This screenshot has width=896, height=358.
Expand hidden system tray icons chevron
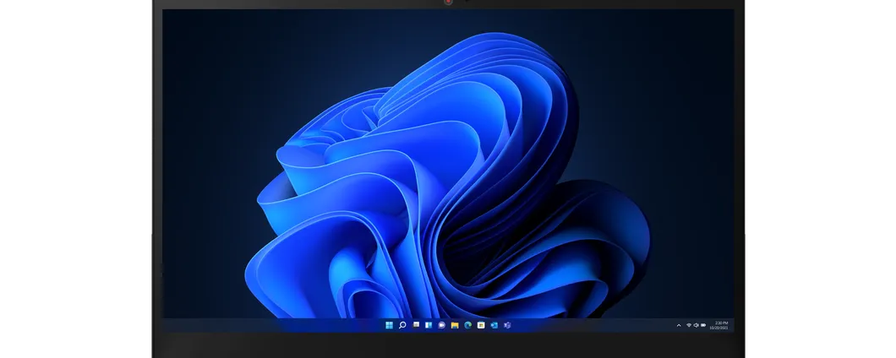679,325
